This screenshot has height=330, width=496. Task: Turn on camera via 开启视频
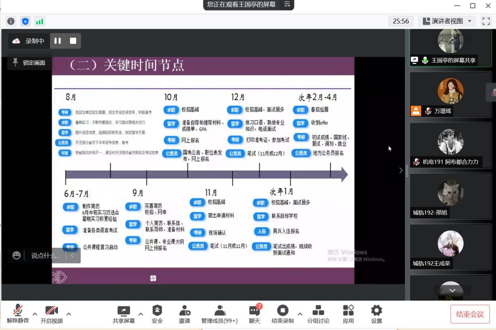coord(52,314)
